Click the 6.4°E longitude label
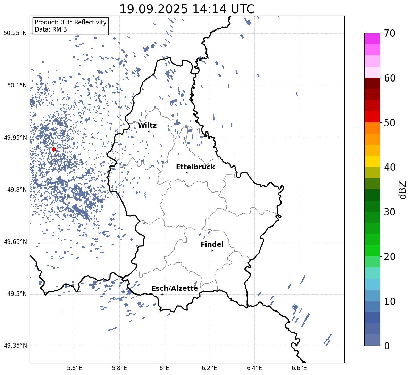 254,368
